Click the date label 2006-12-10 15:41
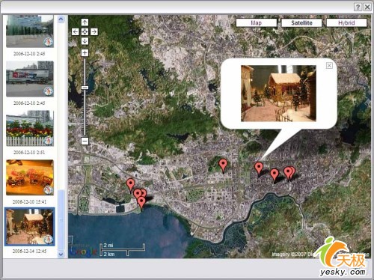This screenshot has height=280, width=374. pos(29,201)
